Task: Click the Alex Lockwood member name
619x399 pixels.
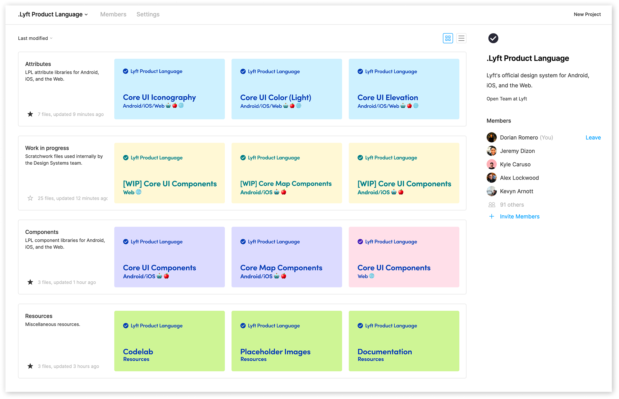Action: (519, 178)
